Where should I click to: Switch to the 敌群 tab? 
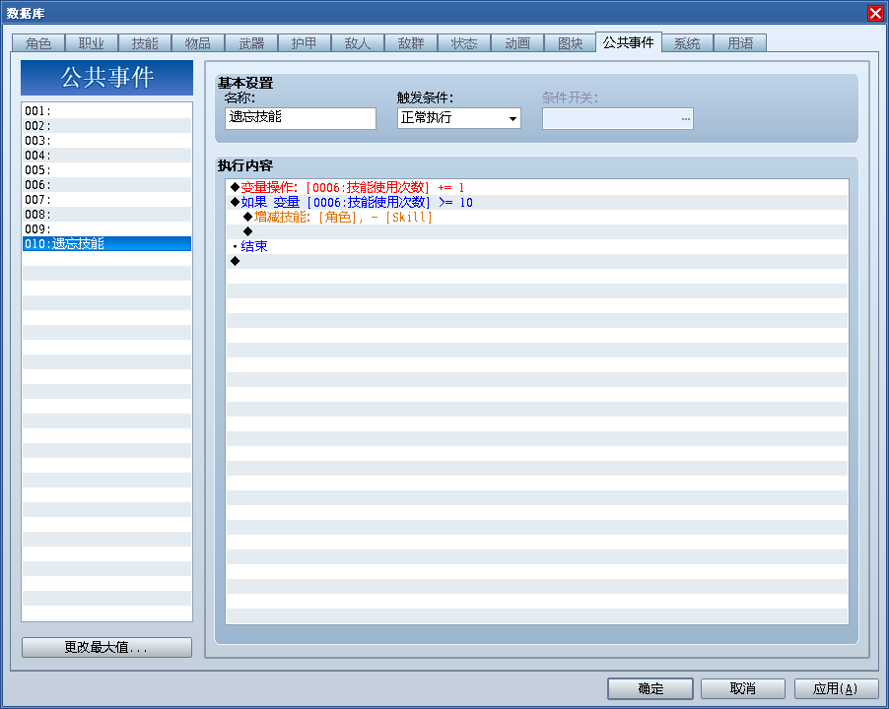[411, 43]
